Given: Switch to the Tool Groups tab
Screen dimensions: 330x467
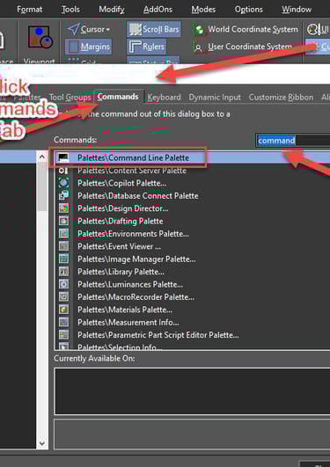Looking at the screenshot, I should pyautogui.click(x=70, y=98).
